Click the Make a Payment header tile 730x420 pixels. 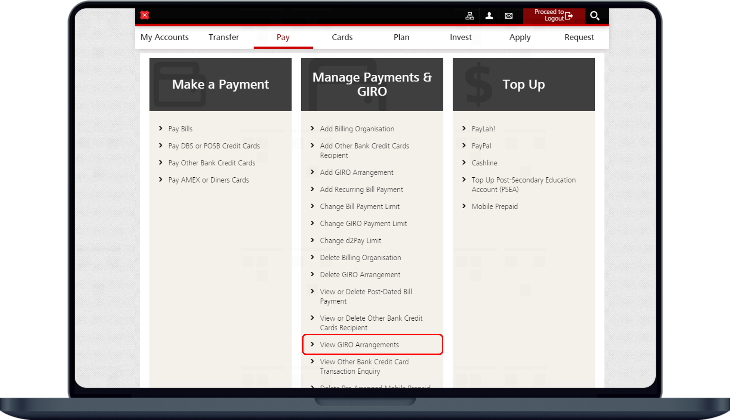220,84
